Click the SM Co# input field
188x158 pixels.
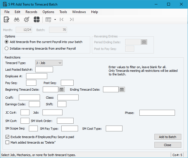tap(25, 121)
